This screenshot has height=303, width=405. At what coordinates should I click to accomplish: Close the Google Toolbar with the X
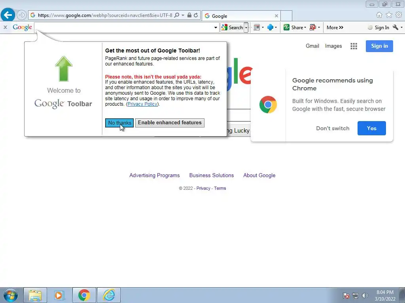(x=5, y=27)
